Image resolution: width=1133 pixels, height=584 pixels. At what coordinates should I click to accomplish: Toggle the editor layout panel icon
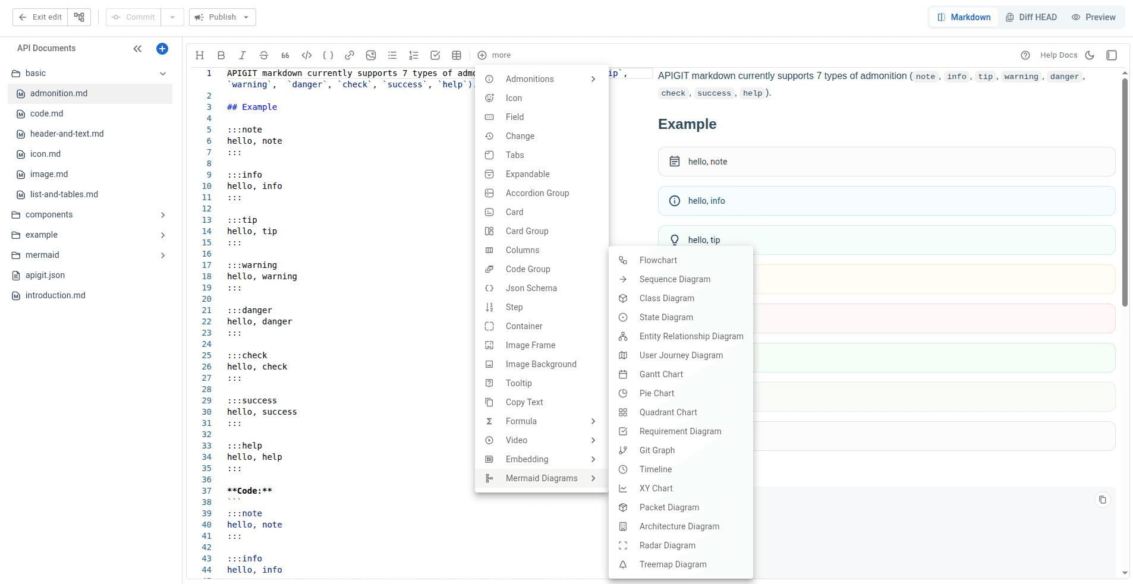pyautogui.click(x=1112, y=55)
